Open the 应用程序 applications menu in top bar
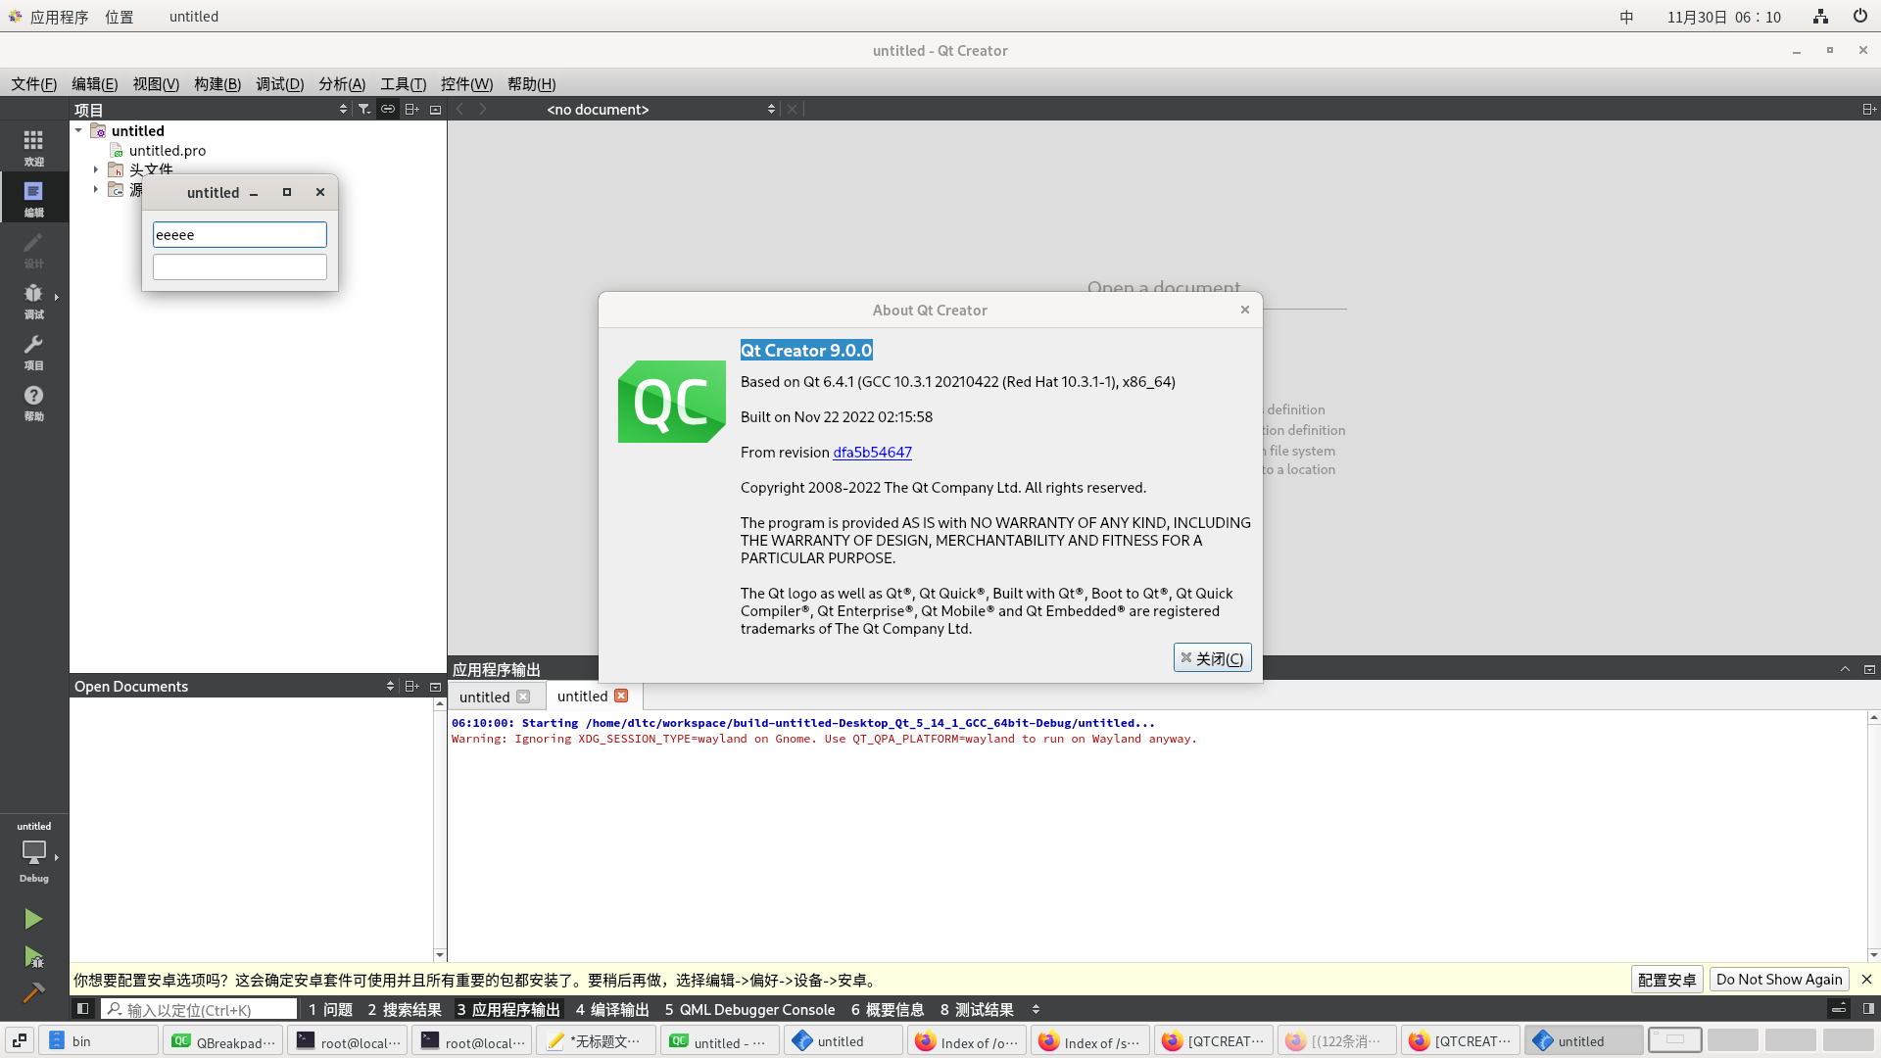This screenshot has width=1881, height=1058. [49, 17]
